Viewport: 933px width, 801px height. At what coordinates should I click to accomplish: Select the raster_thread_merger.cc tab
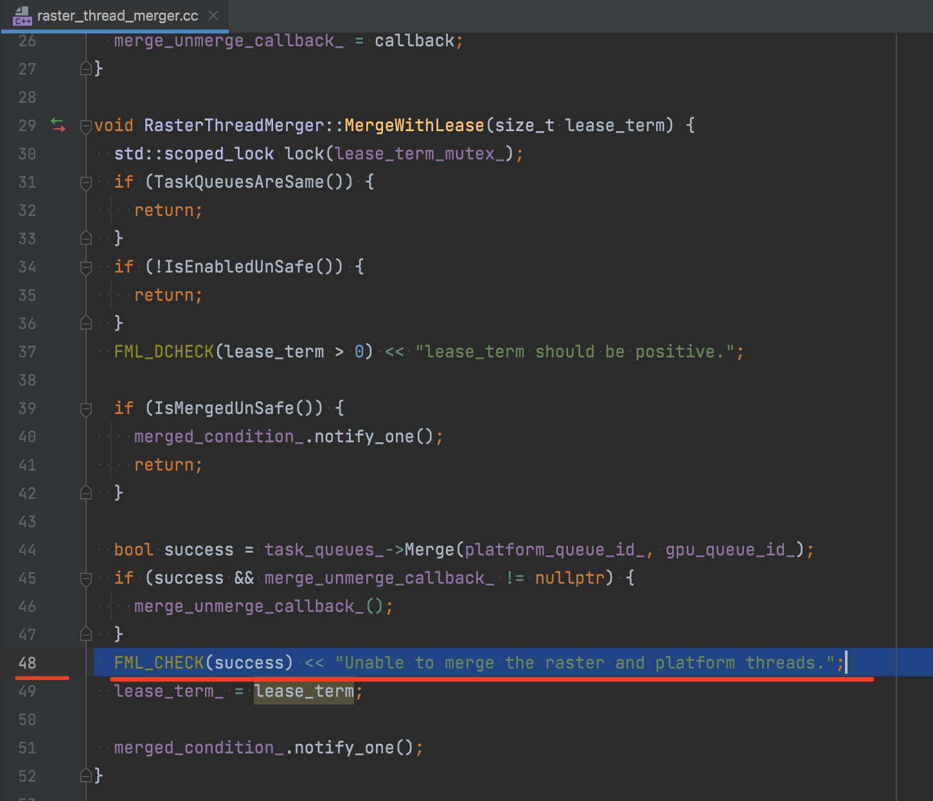(x=114, y=15)
